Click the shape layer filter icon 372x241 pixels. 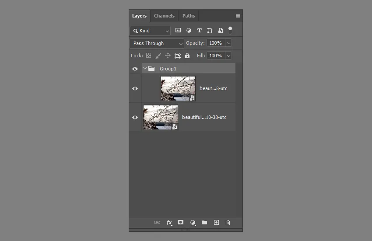pos(210,31)
